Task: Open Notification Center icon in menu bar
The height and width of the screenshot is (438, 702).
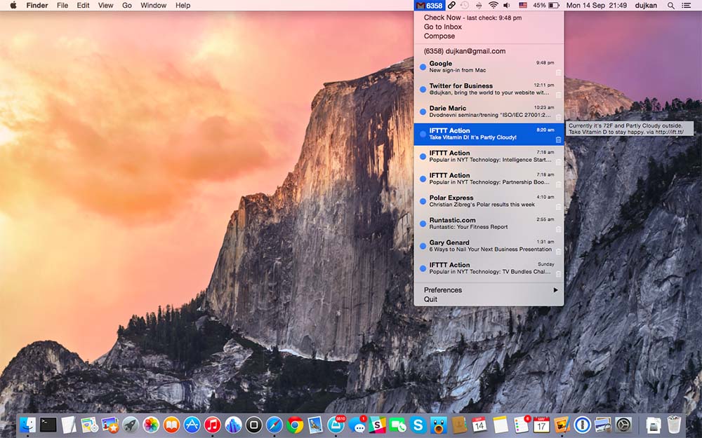Action: tap(686, 6)
